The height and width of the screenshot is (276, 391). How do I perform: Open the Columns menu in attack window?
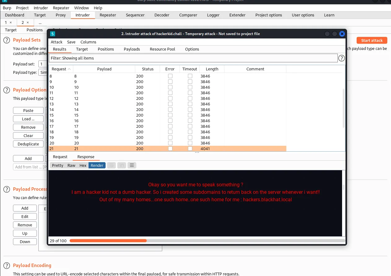point(88,42)
